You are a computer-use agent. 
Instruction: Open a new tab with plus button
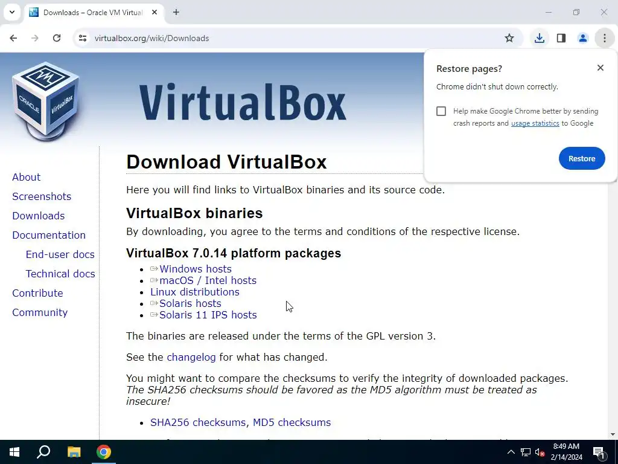click(176, 12)
